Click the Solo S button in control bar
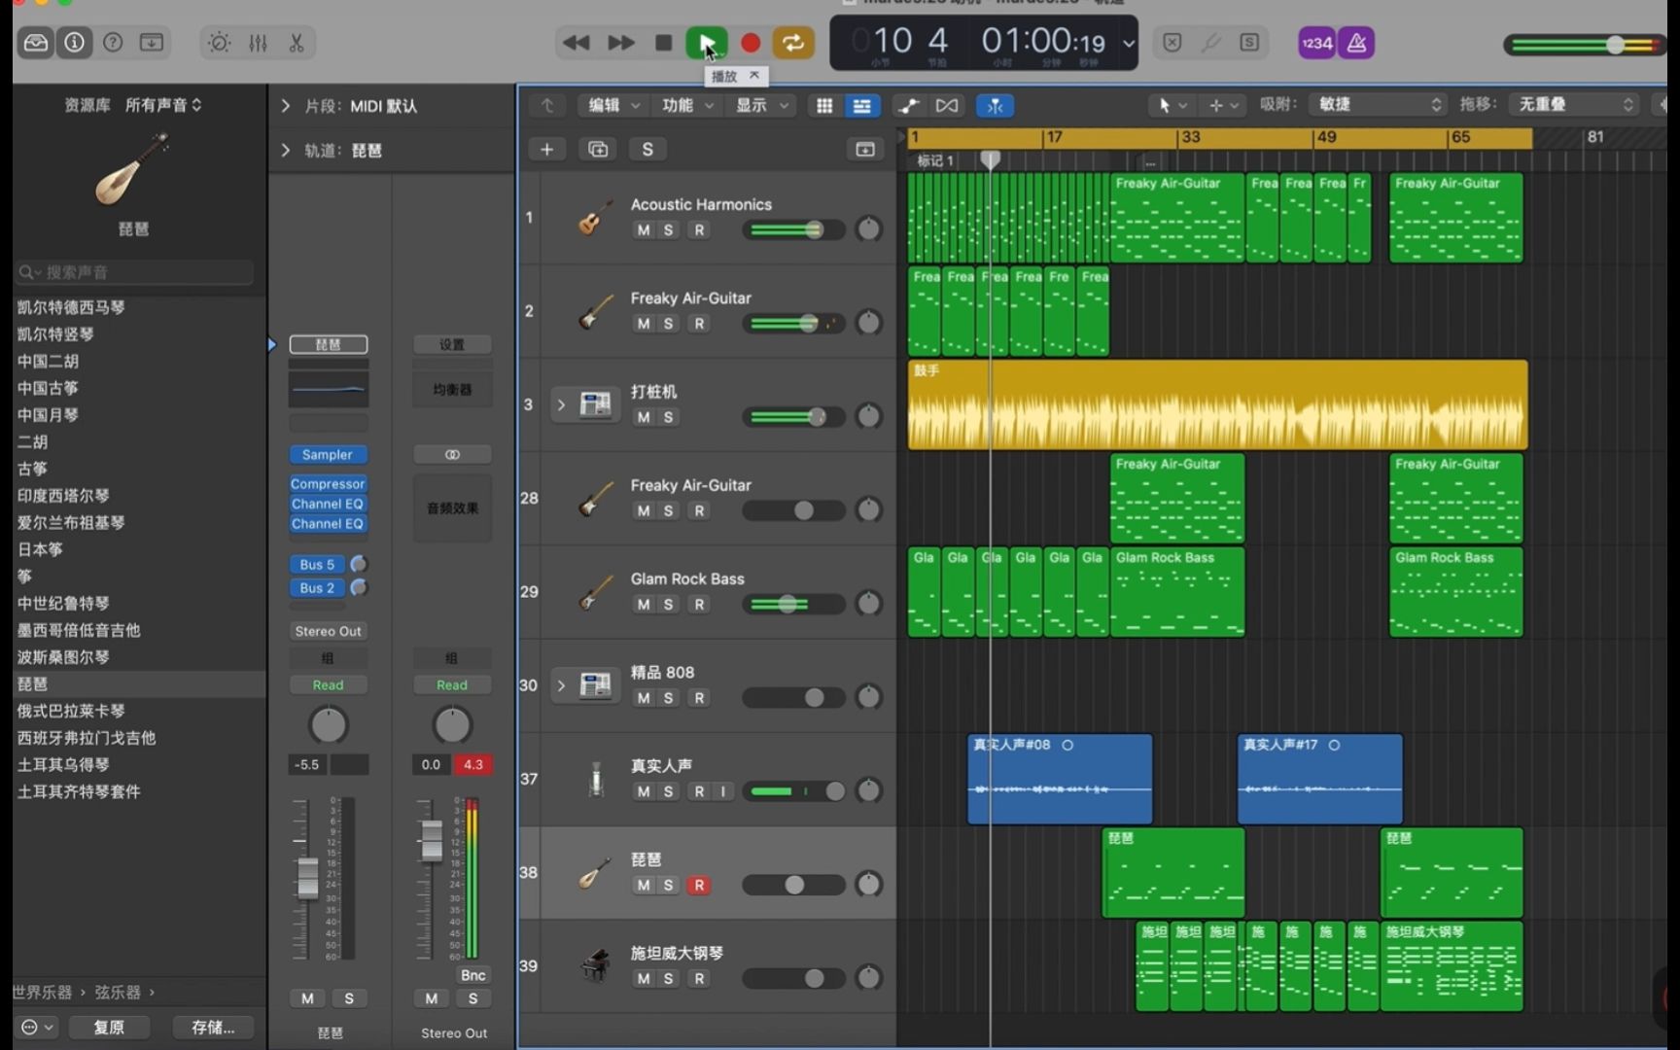The height and width of the screenshot is (1050, 1680). tap(1249, 43)
